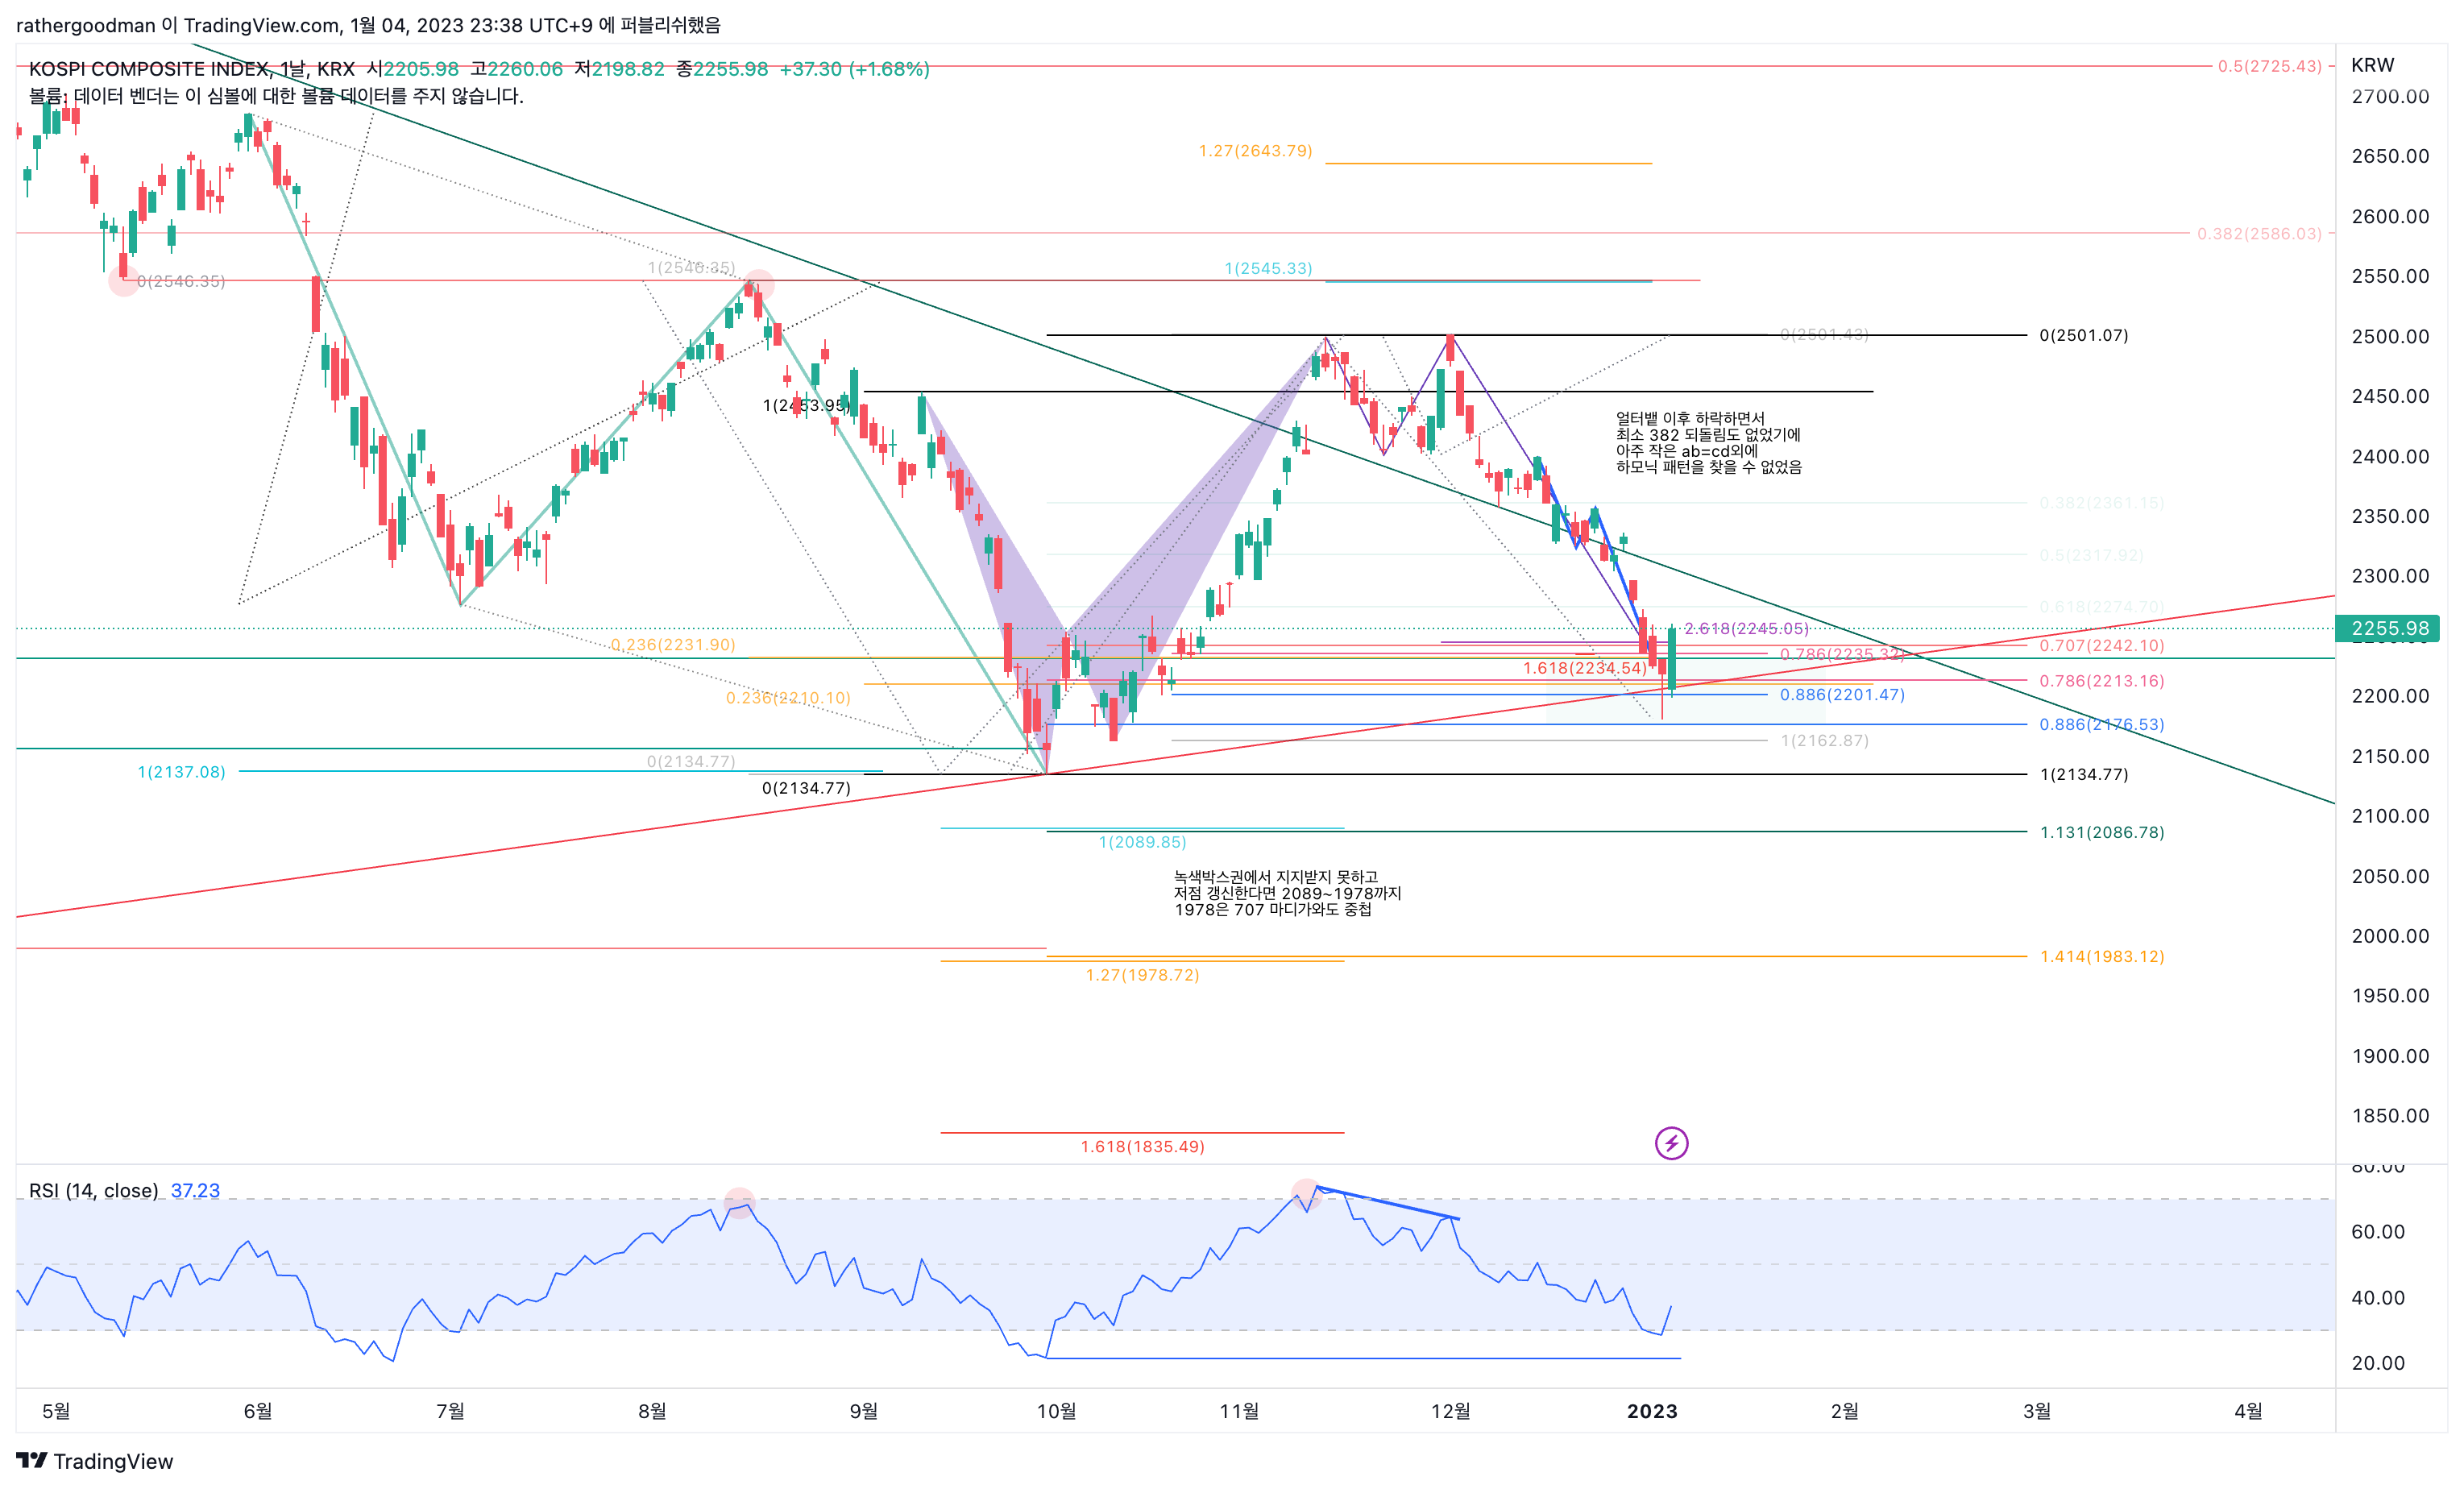The image size is (2464, 1489).
Task: Select the 0.886(2176.53) blue level label
Action: pyautogui.click(x=2101, y=724)
